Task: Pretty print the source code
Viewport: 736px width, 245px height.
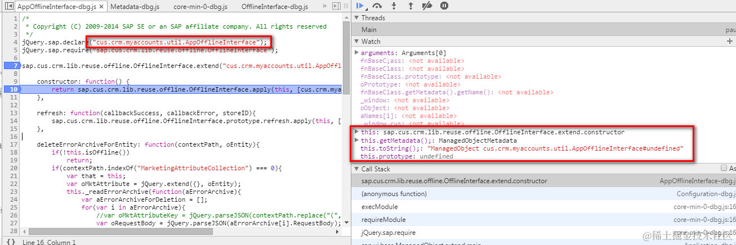Action: [10, 242]
